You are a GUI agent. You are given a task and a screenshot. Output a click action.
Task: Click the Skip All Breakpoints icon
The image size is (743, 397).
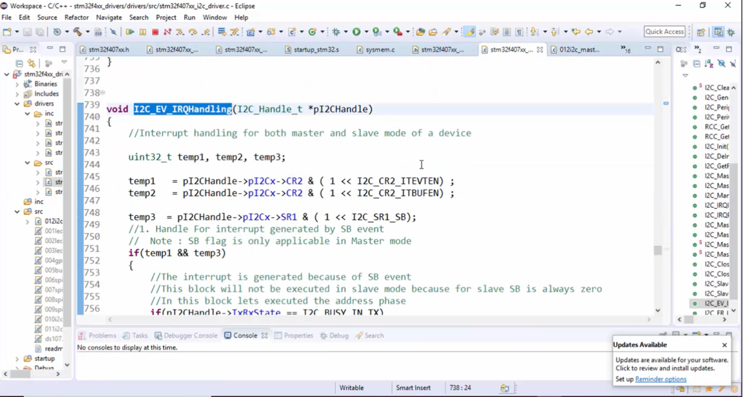[113, 32]
